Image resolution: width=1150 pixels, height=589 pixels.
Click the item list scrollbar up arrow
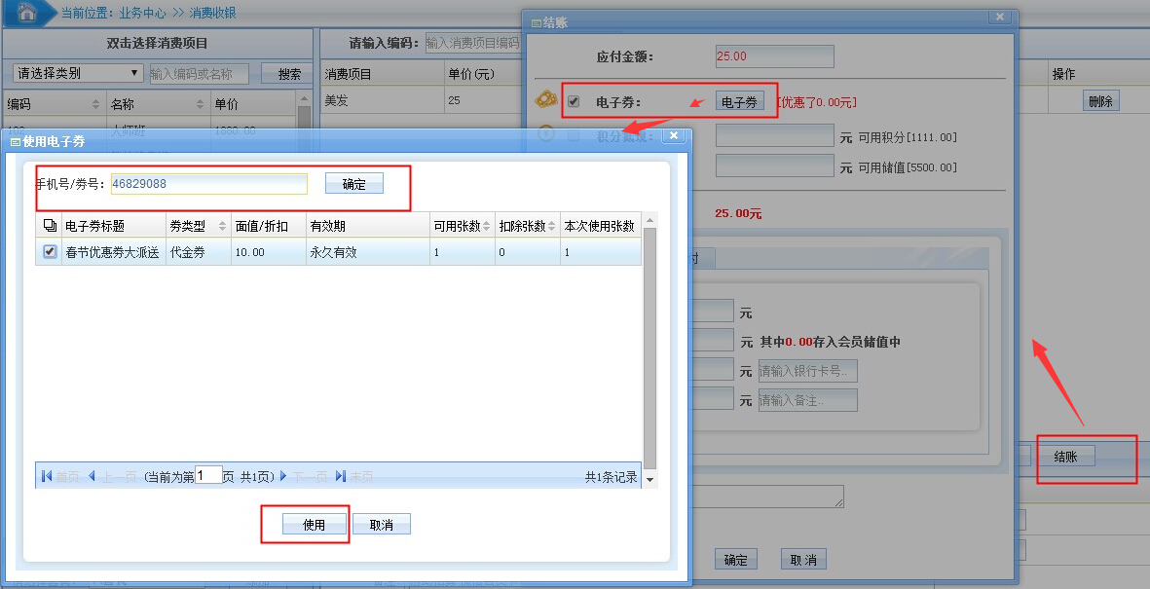click(x=305, y=98)
